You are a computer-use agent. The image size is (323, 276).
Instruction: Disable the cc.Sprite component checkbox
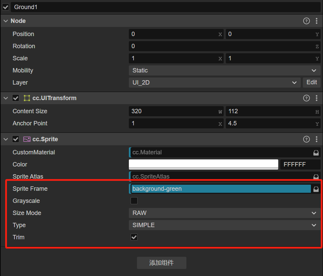[16, 139]
